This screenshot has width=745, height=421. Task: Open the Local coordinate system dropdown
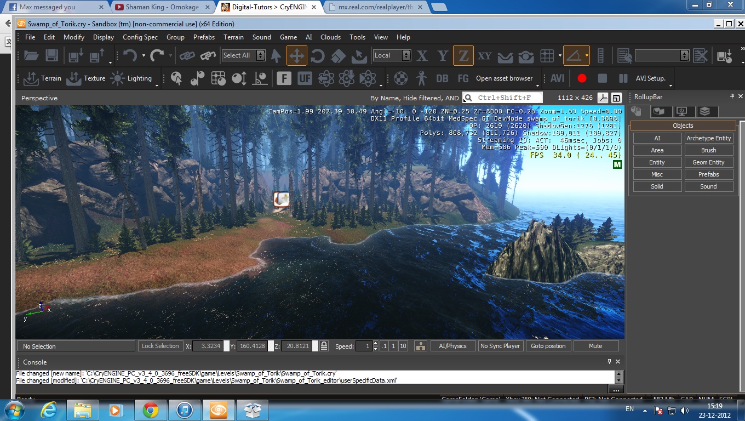tap(406, 55)
